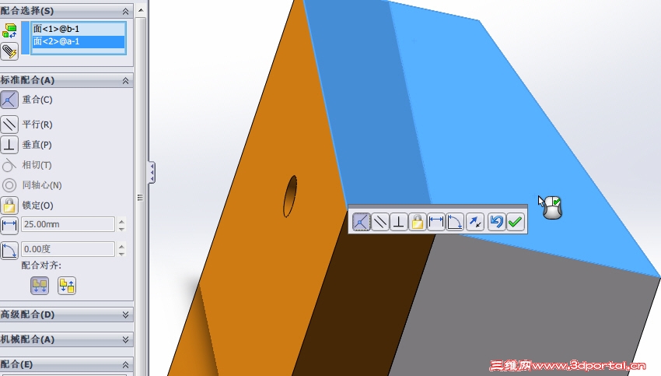Screen dimensions: 661x376
Task: Collapse the 标准配合(A) section
Action: [126, 81]
